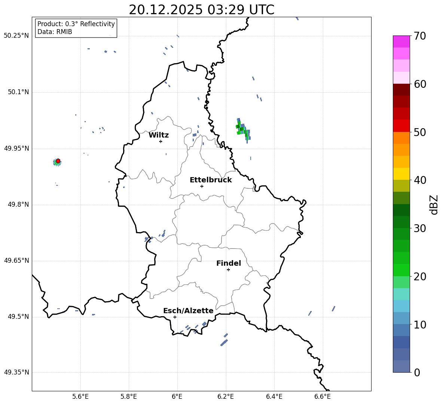Click the 30 dBZ colorbar label
443x404 pixels.
[420, 228]
